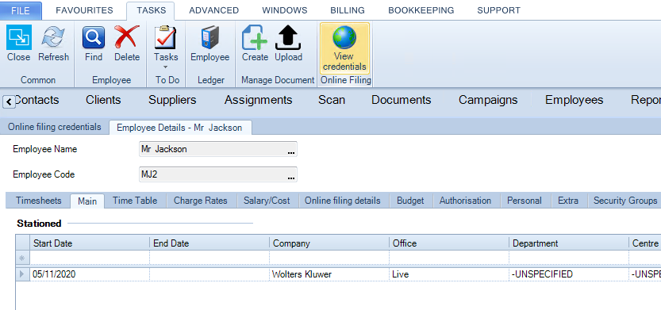The image size is (661, 310).
Task: Open the Salary/Cost tab
Action: click(267, 201)
